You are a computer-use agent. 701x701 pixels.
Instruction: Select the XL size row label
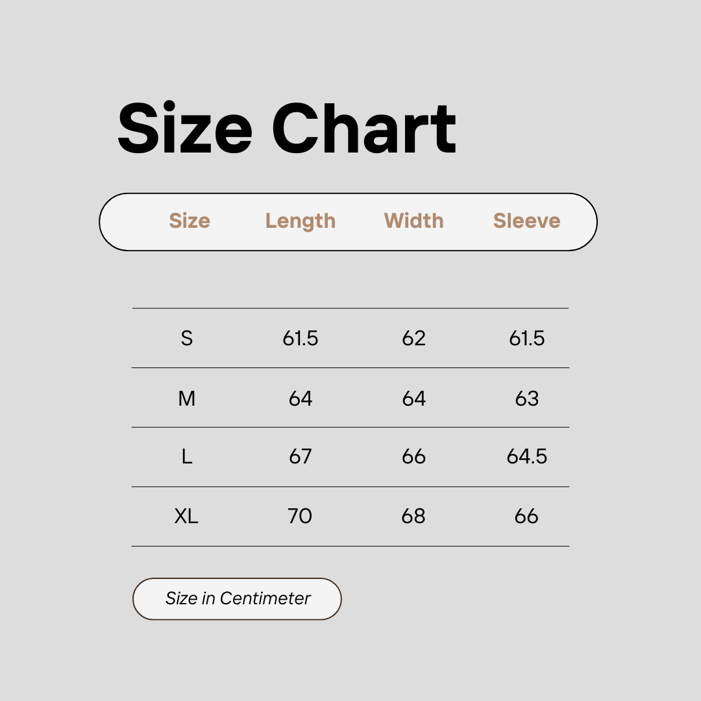pos(186,517)
